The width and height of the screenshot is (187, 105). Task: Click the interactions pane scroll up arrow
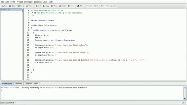pyautogui.click(x=185, y=87)
